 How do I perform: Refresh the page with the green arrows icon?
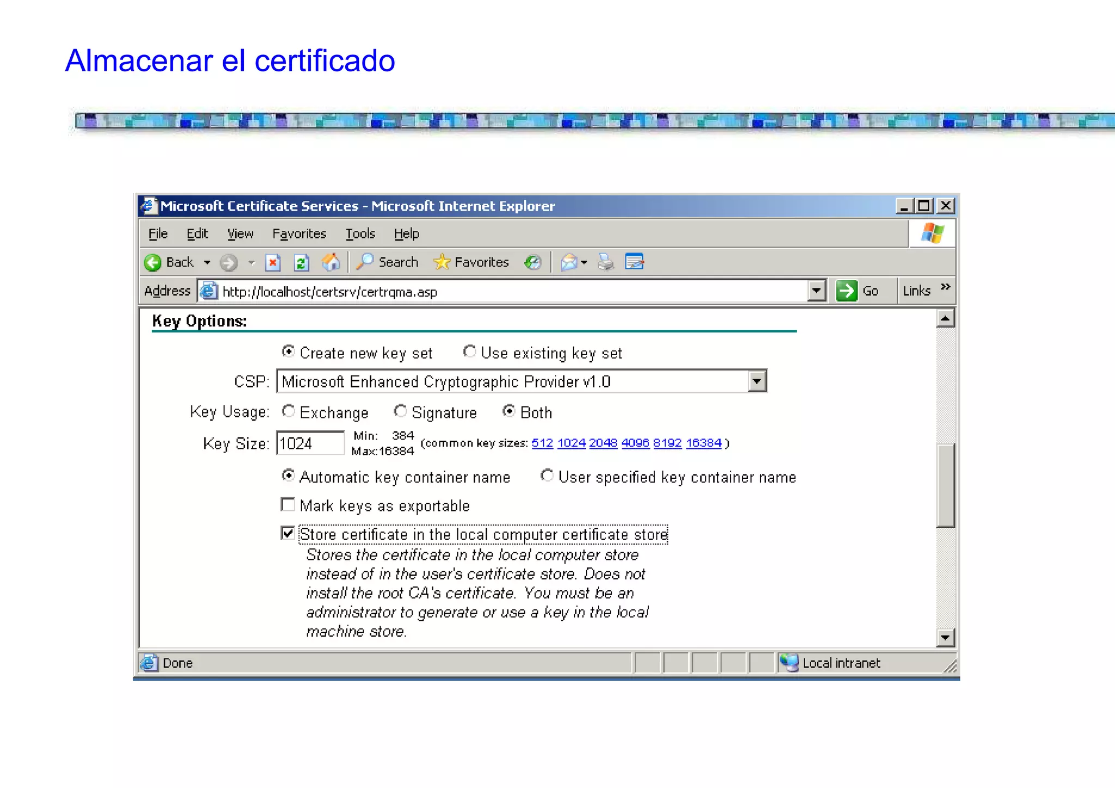point(301,263)
